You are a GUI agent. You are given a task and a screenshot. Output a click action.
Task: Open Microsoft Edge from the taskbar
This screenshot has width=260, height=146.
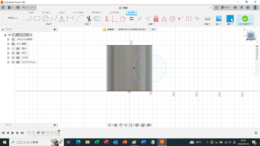[78, 142]
